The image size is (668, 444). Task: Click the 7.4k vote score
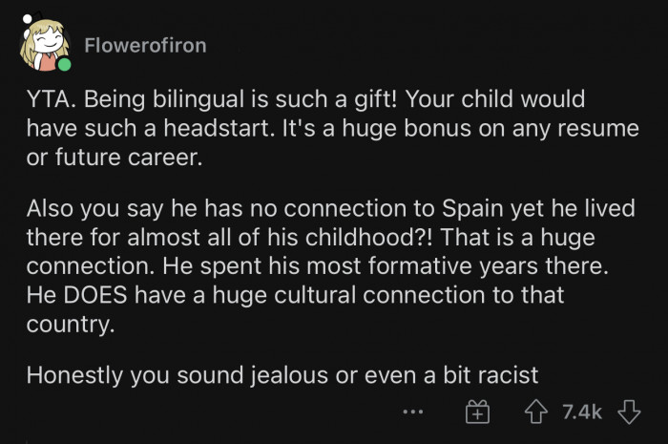[x=582, y=412]
